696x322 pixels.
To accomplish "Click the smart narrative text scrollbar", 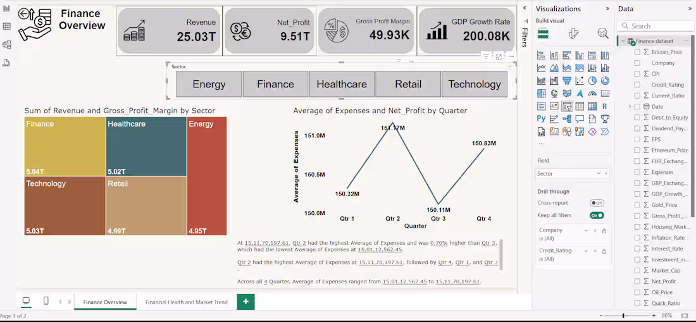I will click(x=502, y=254).
